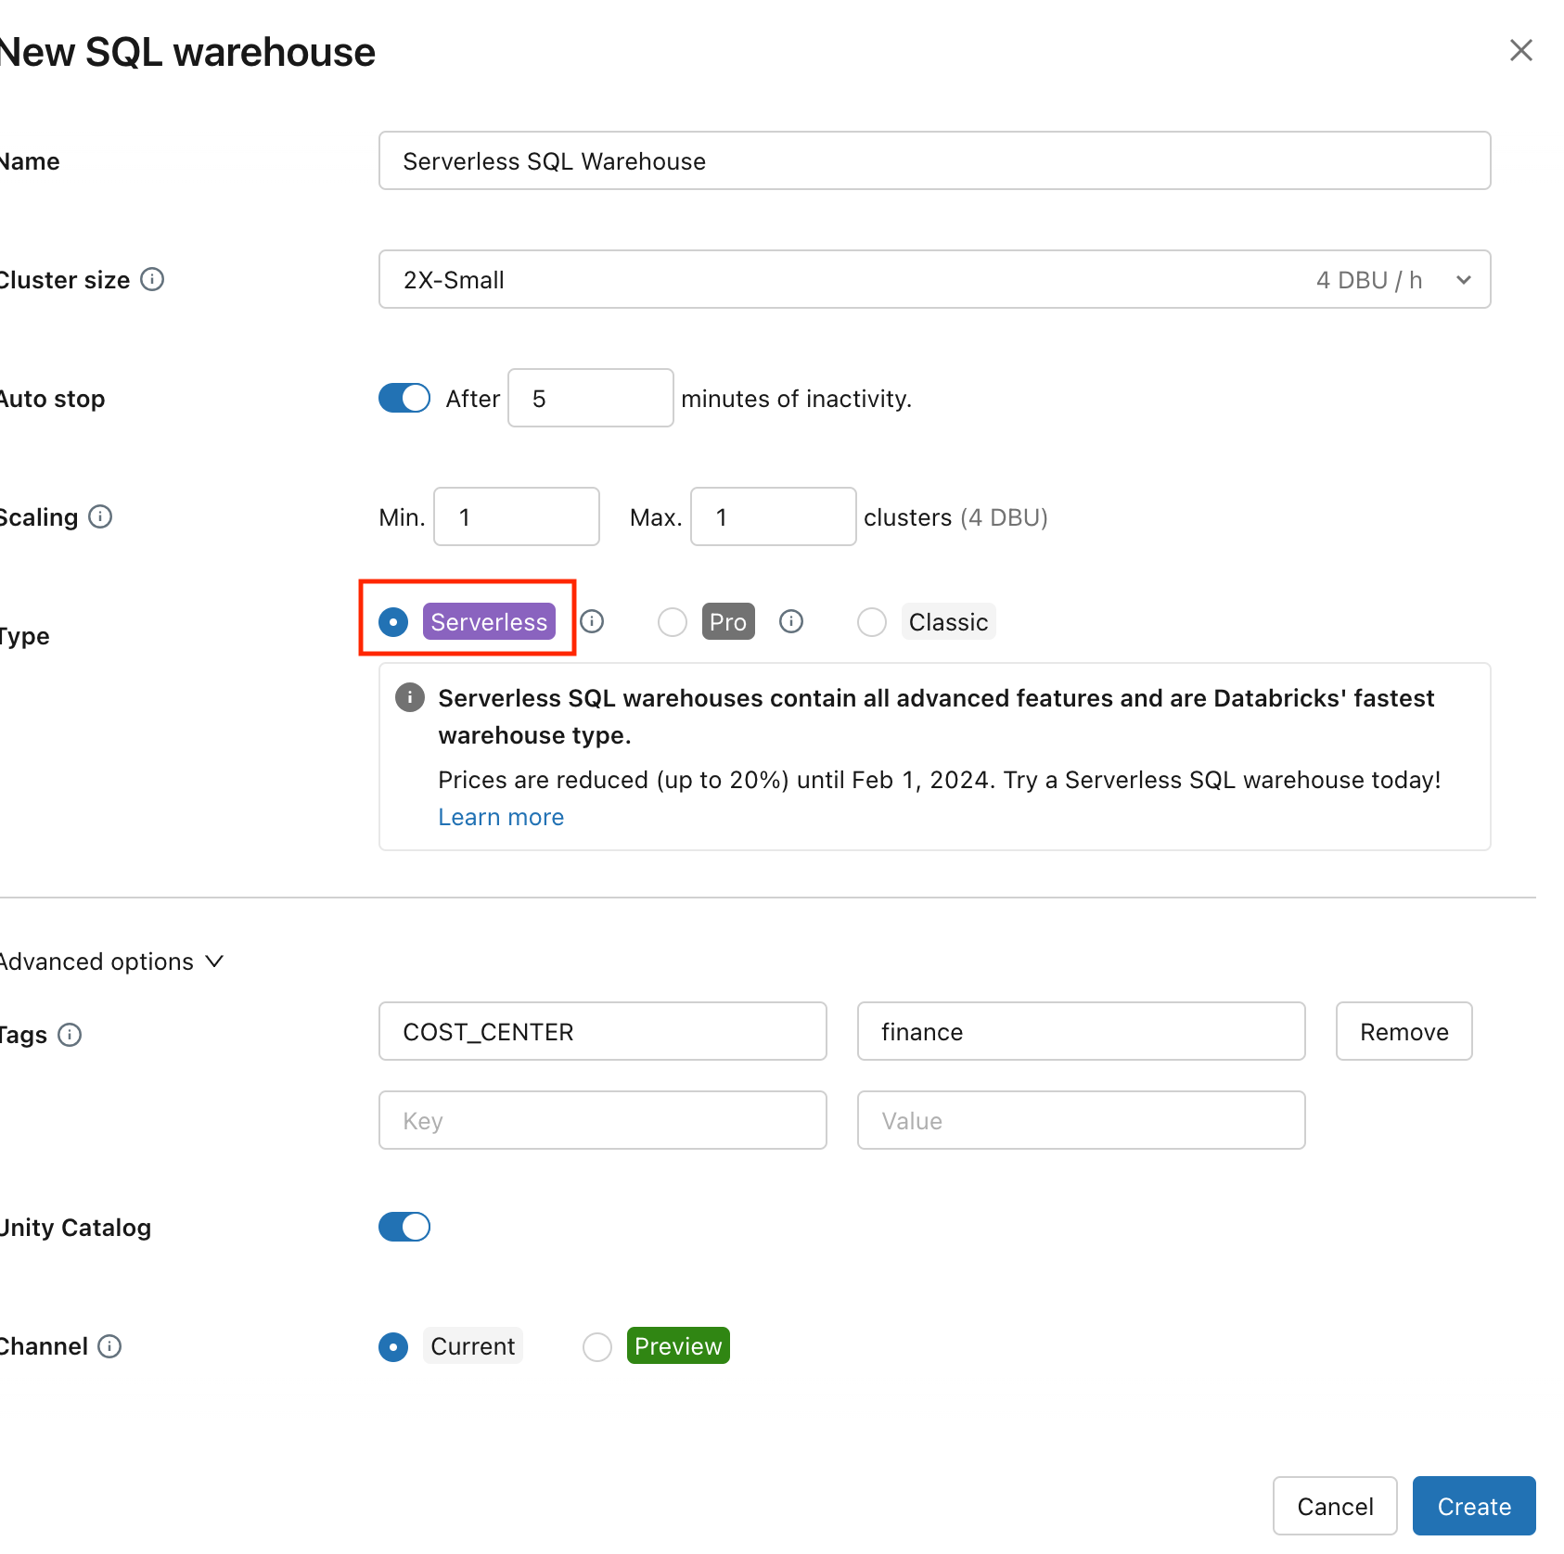The height and width of the screenshot is (1554, 1564).
Task: Open the Tags info tooltip
Action: (x=70, y=1035)
